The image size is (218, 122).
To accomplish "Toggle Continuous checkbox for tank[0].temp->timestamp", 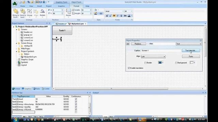I will (76, 104).
